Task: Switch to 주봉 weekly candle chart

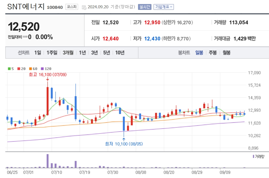Action: [213, 53]
